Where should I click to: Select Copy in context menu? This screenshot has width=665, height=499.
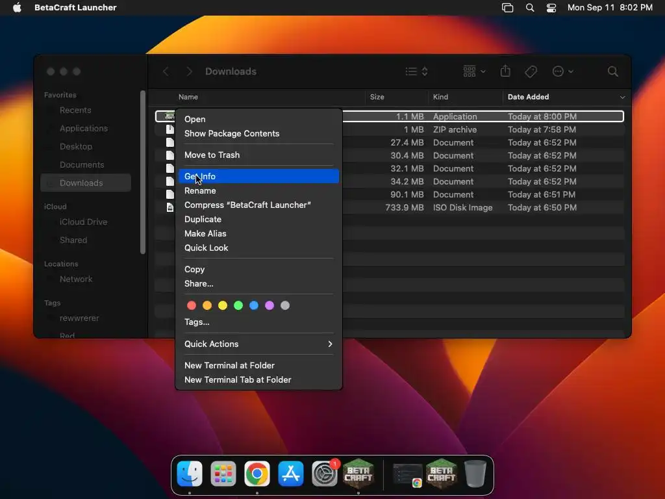258,269
